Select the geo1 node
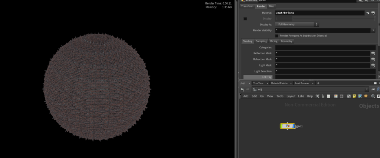The width and height of the screenshot is (380, 158). pyautogui.click(x=288, y=126)
